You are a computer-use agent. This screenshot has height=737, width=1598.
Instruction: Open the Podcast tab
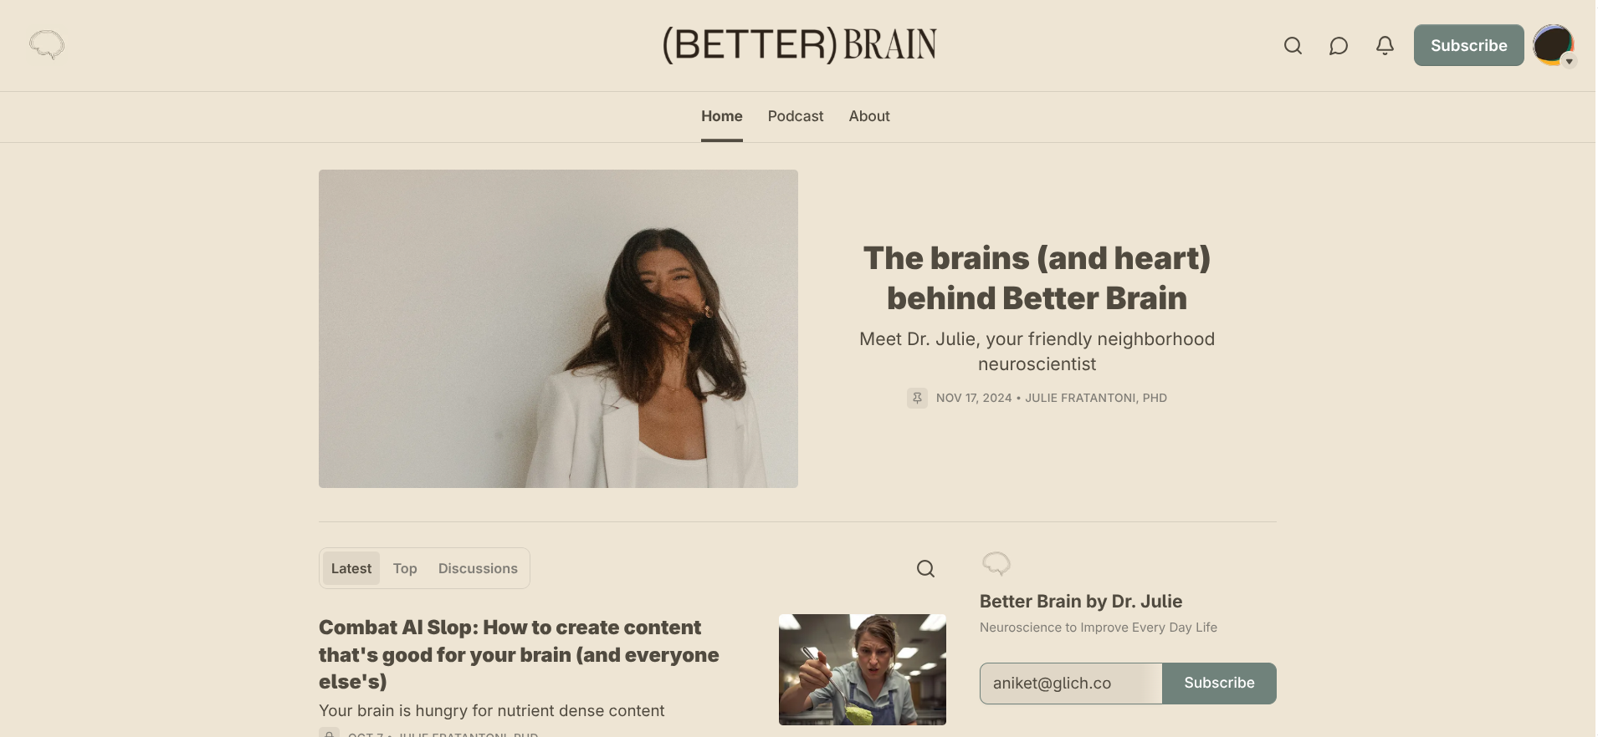click(x=796, y=116)
